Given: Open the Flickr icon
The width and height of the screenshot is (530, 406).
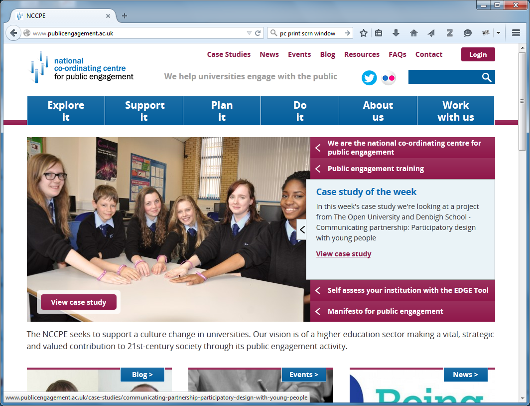Looking at the screenshot, I should 389,78.
